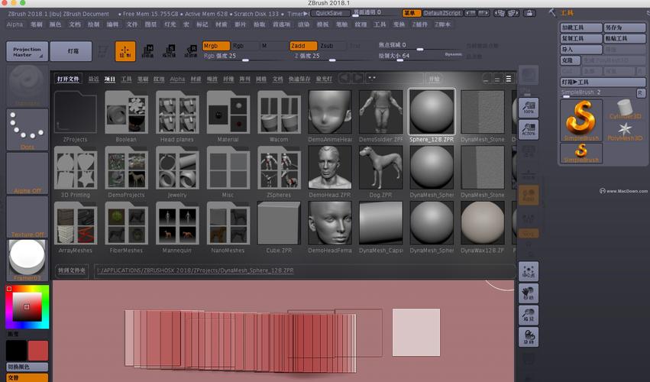The width and height of the screenshot is (650, 382).
Task: Select the Draw mode button (绘制)
Action: (x=125, y=51)
